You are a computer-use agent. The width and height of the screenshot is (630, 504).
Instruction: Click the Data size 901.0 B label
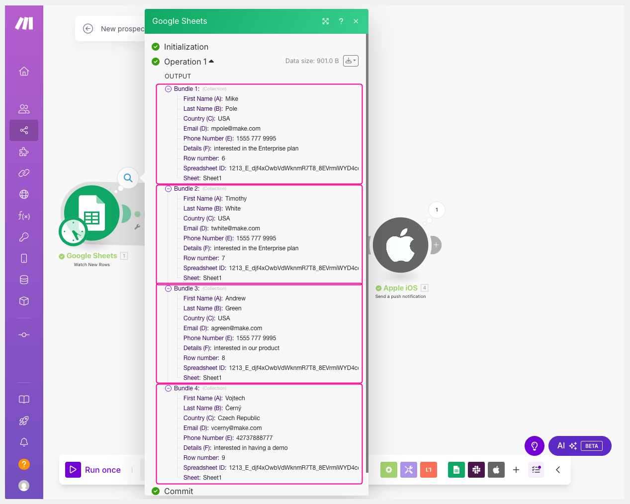point(312,61)
